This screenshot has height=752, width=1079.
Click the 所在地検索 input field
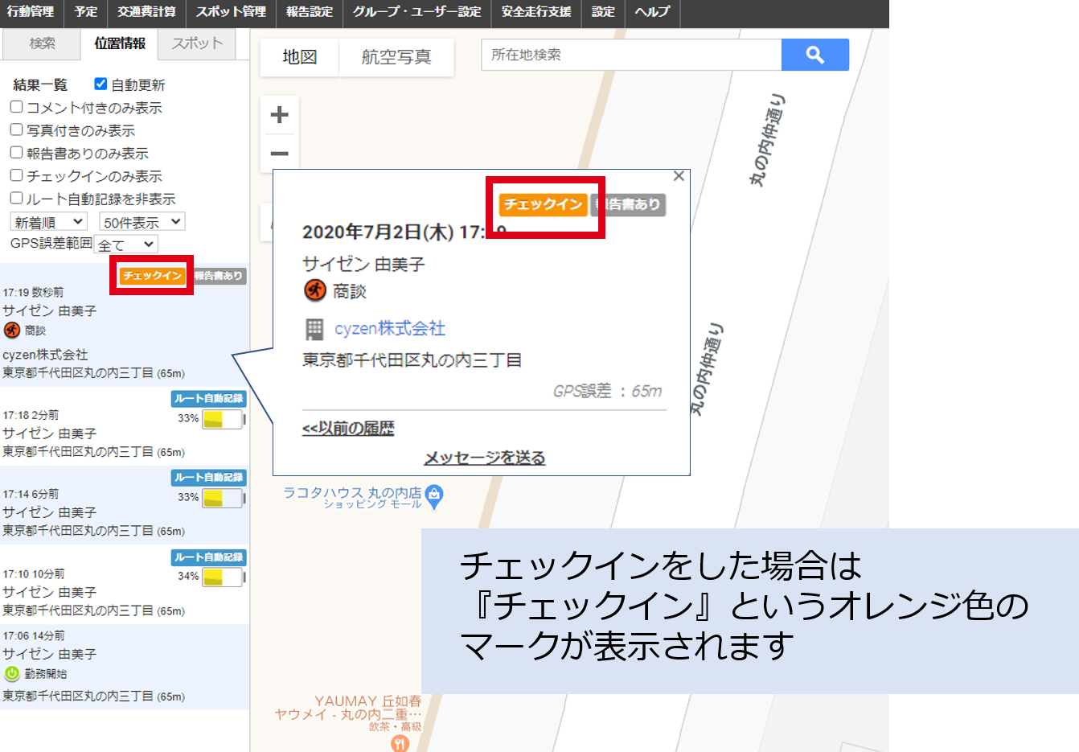tap(631, 55)
